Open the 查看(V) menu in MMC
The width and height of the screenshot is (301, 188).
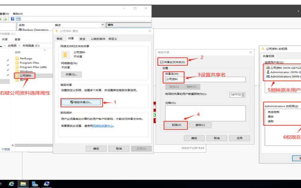click(x=4, y=14)
